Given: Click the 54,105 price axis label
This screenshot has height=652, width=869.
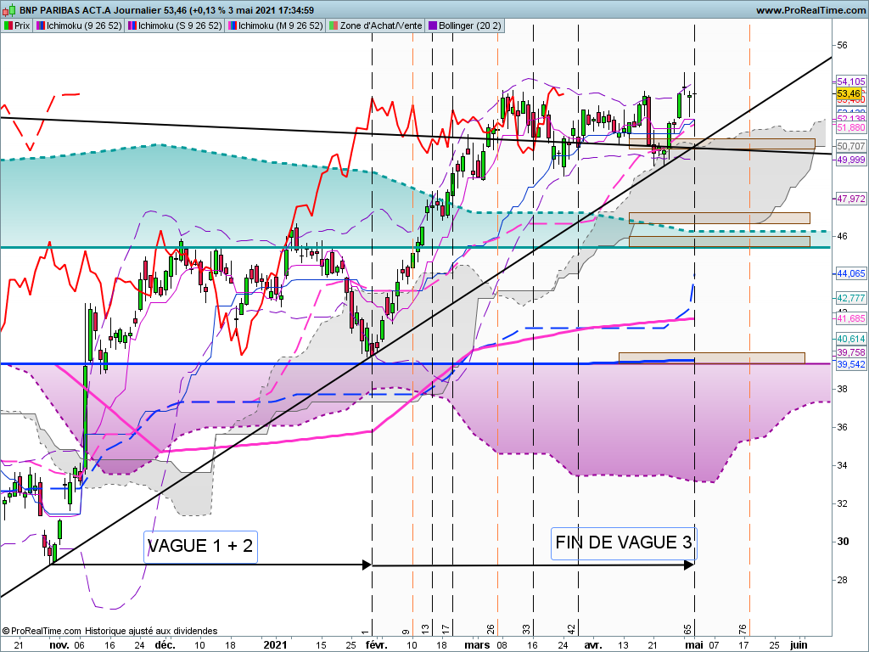Looking at the screenshot, I should (x=850, y=81).
